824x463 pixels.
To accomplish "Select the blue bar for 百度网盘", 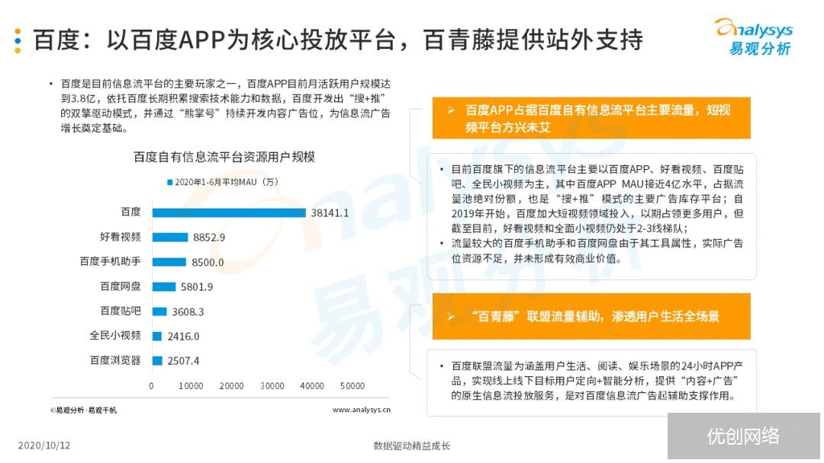I will pos(164,286).
